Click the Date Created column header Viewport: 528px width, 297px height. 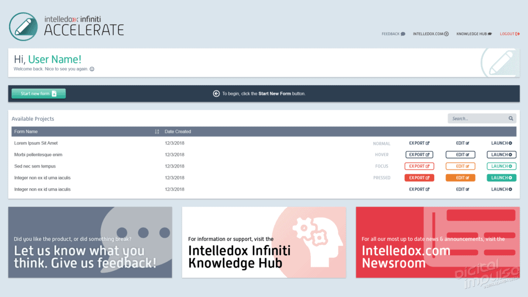click(178, 131)
